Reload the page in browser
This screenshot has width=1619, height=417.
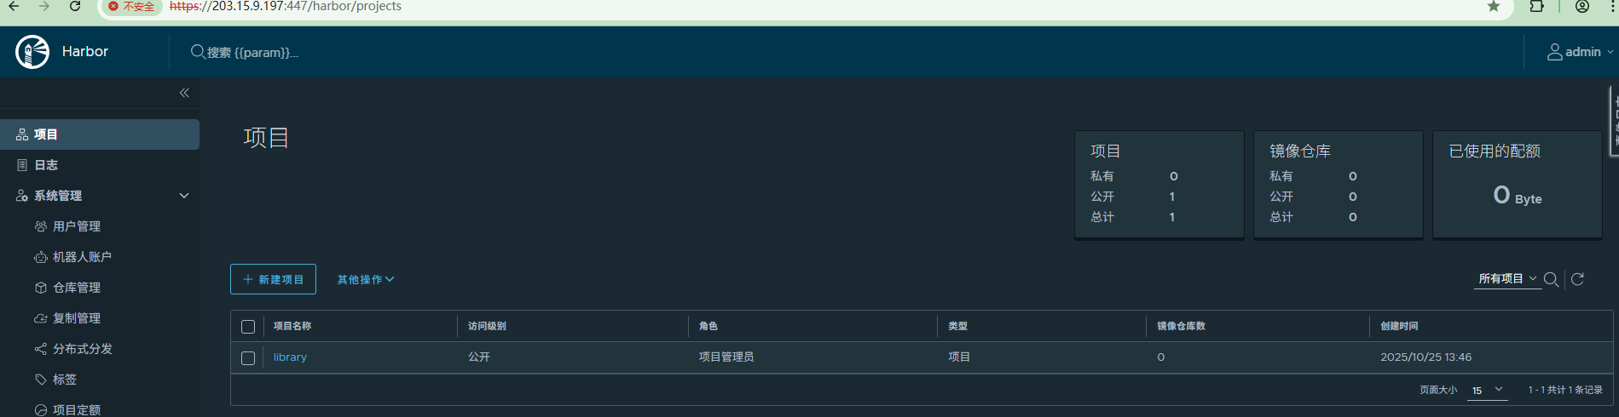[x=75, y=7]
